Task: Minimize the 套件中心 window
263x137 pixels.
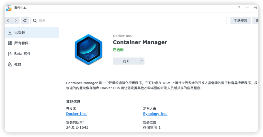Action: (247, 8)
